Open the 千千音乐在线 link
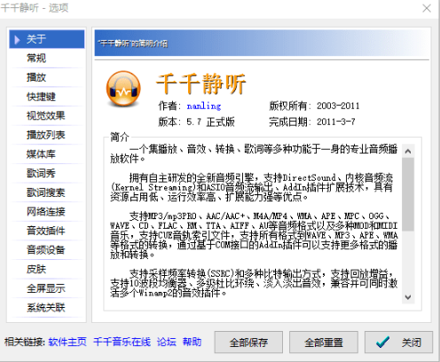 [x=122, y=342]
